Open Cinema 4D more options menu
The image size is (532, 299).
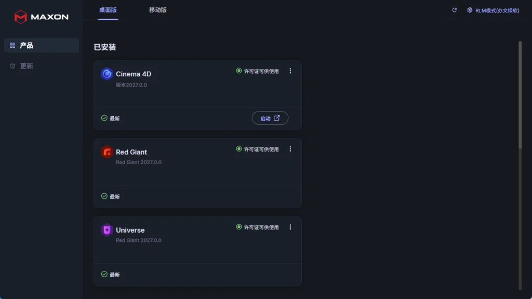click(x=290, y=71)
